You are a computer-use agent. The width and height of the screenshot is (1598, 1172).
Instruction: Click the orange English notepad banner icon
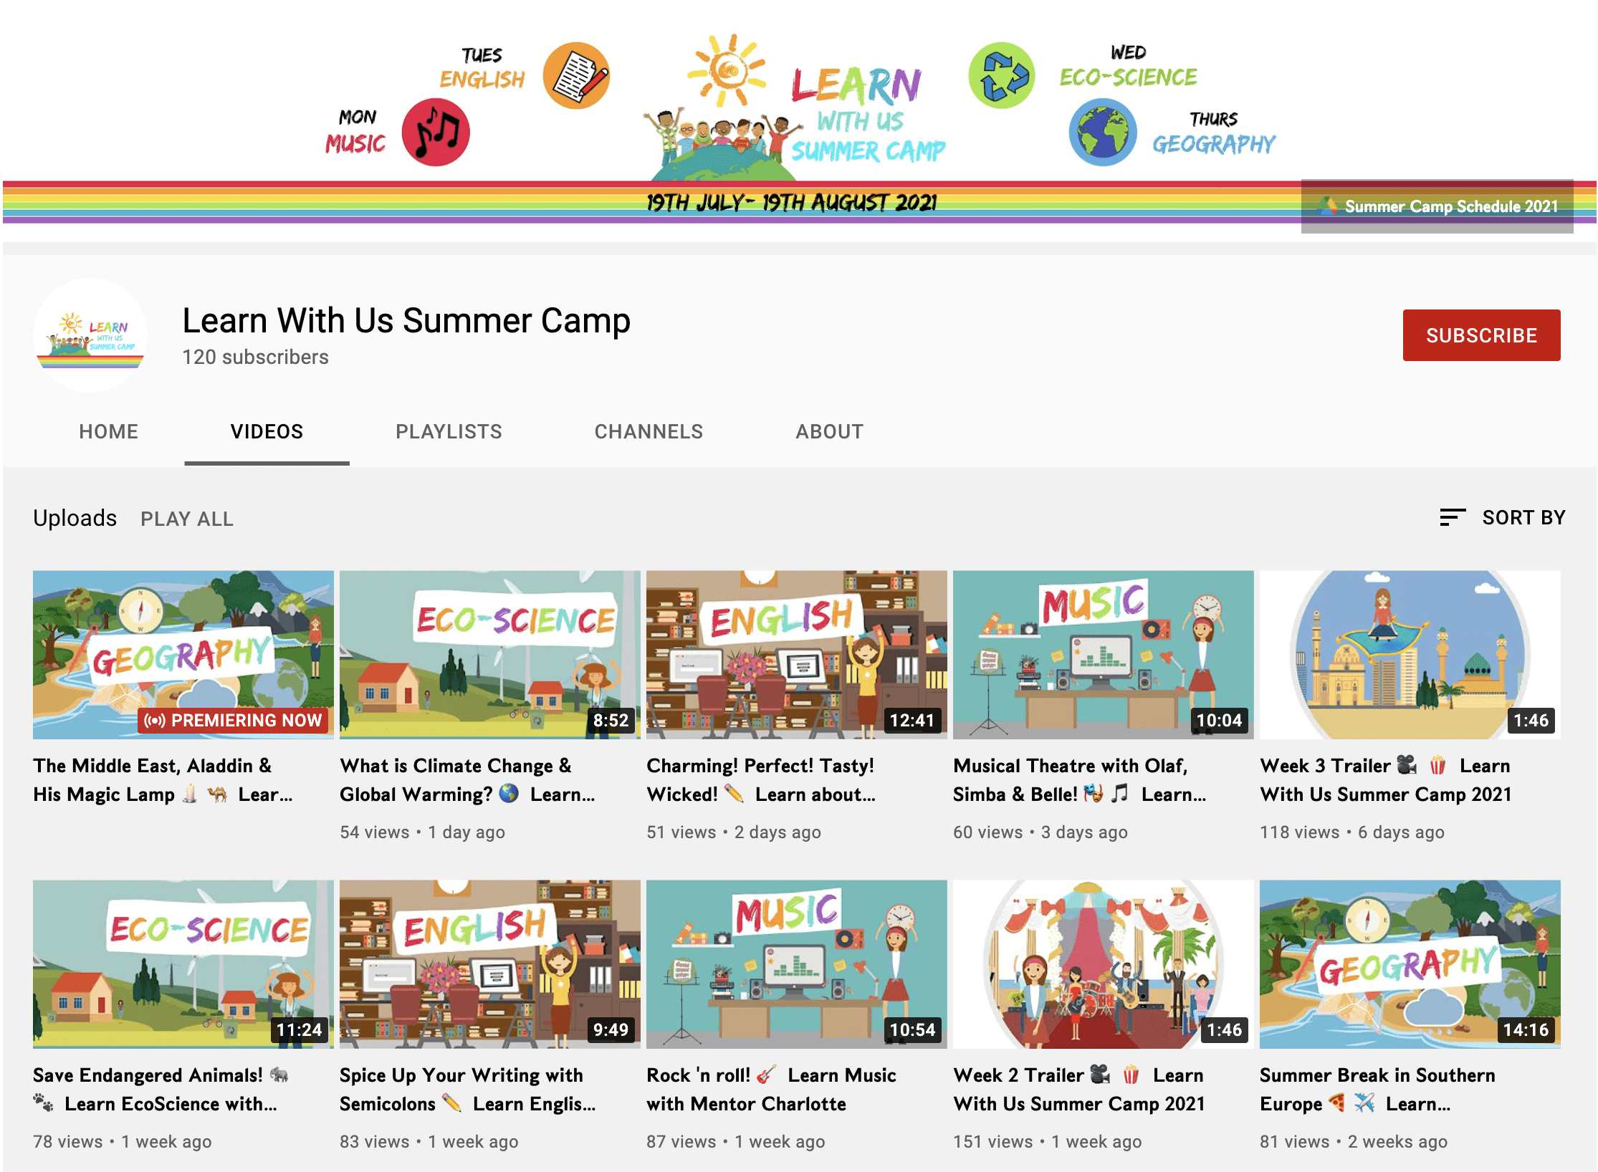tap(576, 76)
